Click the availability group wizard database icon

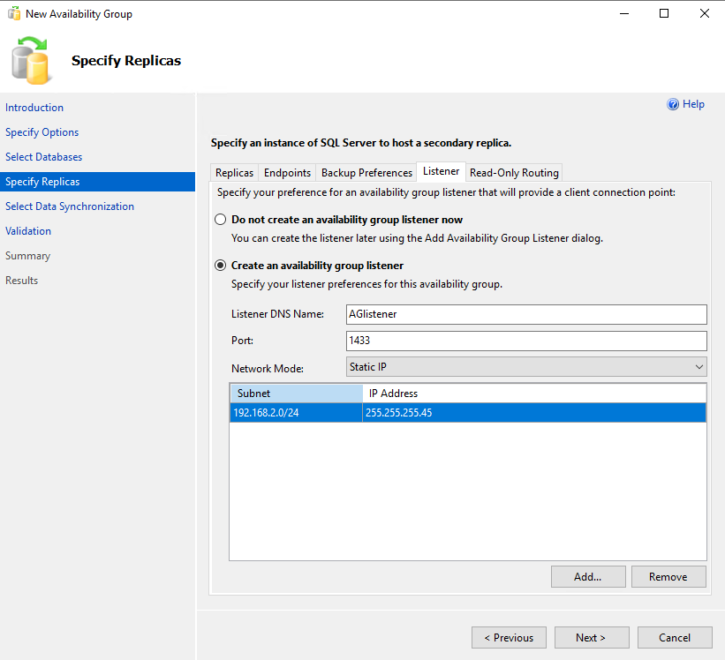click(32, 60)
